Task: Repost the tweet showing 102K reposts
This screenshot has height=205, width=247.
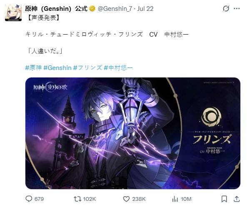Action: [x=77, y=199]
